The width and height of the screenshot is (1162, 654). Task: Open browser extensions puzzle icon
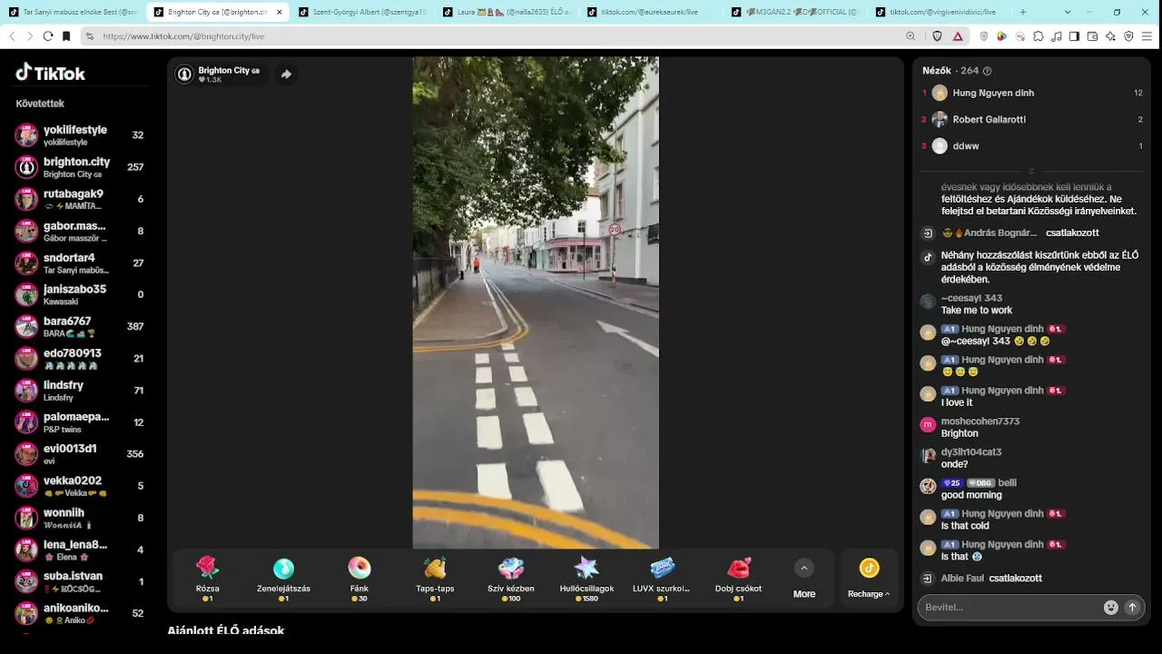coord(1039,36)
